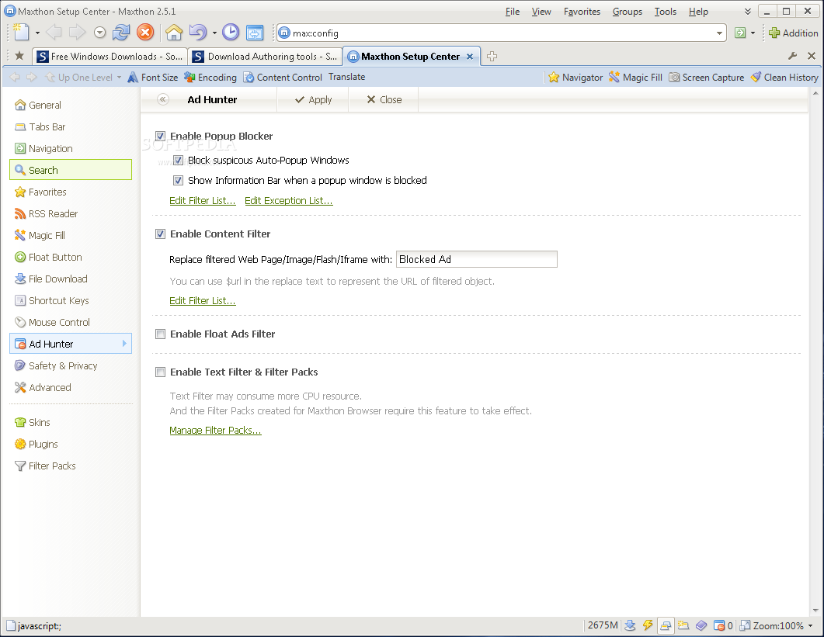
Task: Open the Groups menu
Action: [627, 12]
